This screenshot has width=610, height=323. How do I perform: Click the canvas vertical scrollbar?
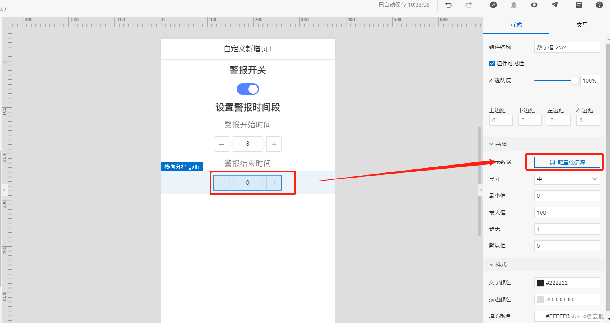point(480,181)
